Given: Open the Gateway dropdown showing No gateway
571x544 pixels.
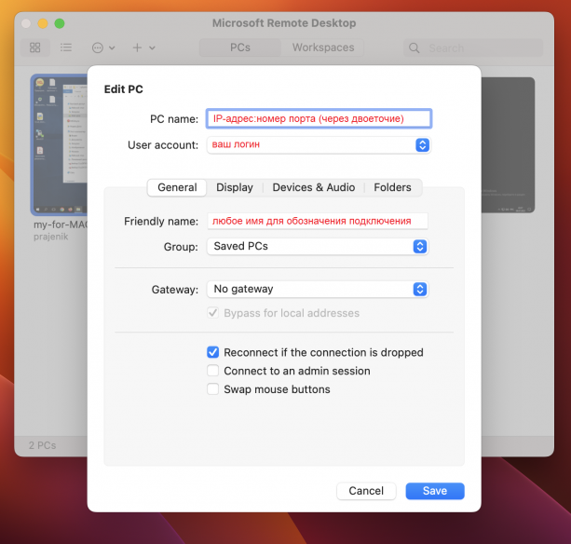Looking at the screenshot, I should [x=318, y=290].
